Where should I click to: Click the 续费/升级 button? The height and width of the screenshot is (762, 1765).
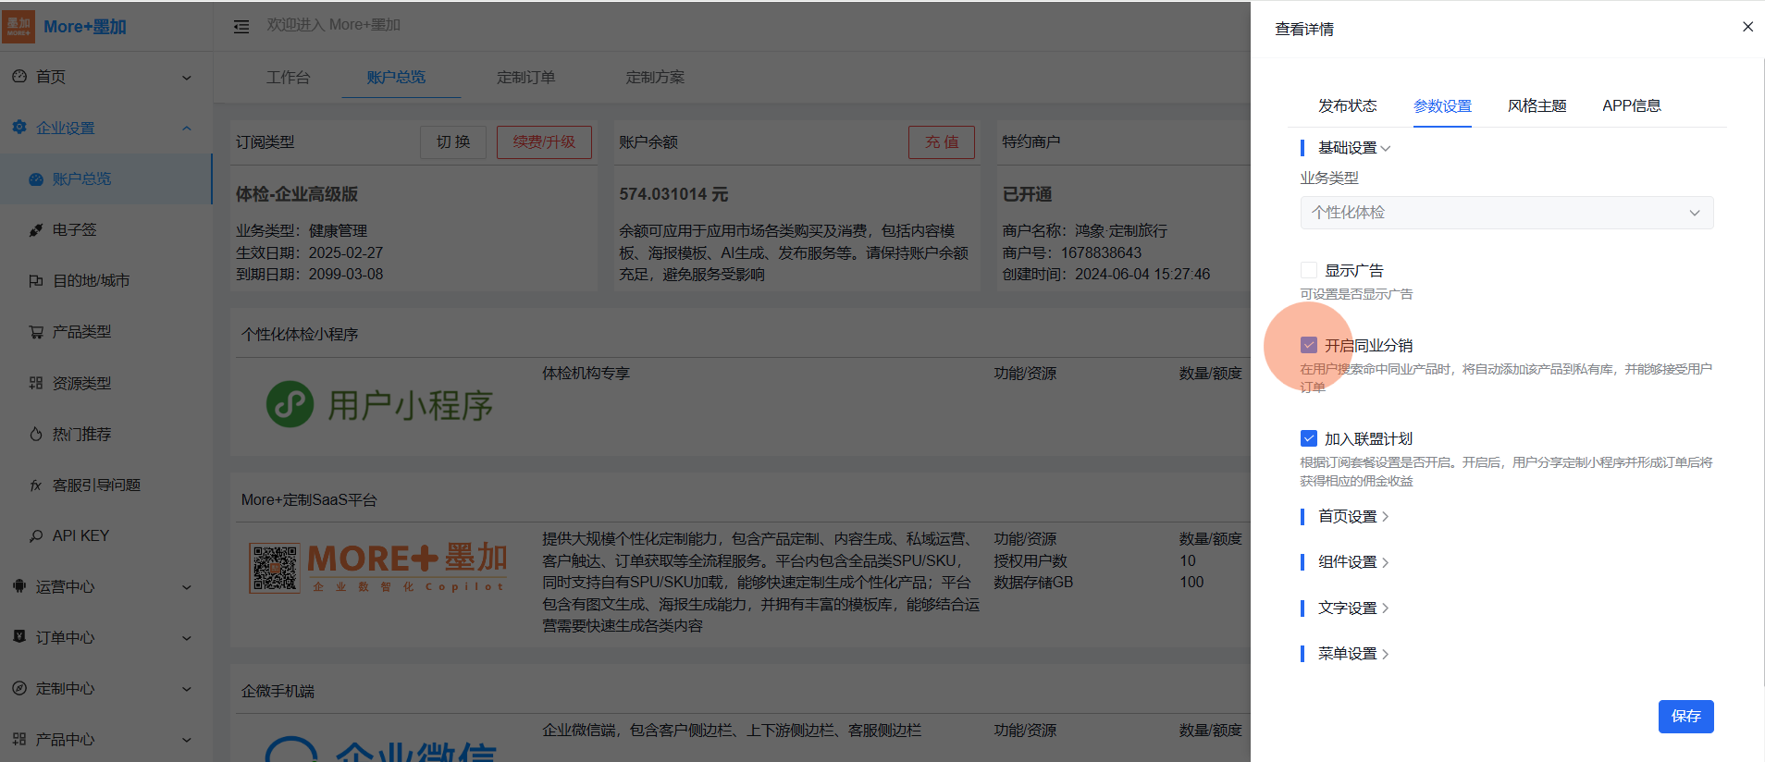[x=544, y=142]
